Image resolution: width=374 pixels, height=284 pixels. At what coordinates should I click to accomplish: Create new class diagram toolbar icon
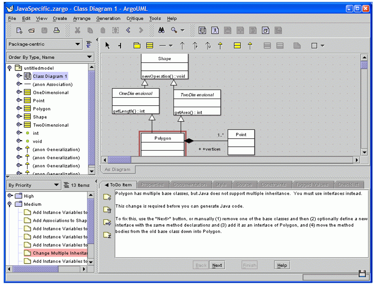click(x=202, y=30)
